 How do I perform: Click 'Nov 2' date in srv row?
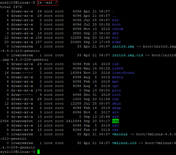point(90,112)
